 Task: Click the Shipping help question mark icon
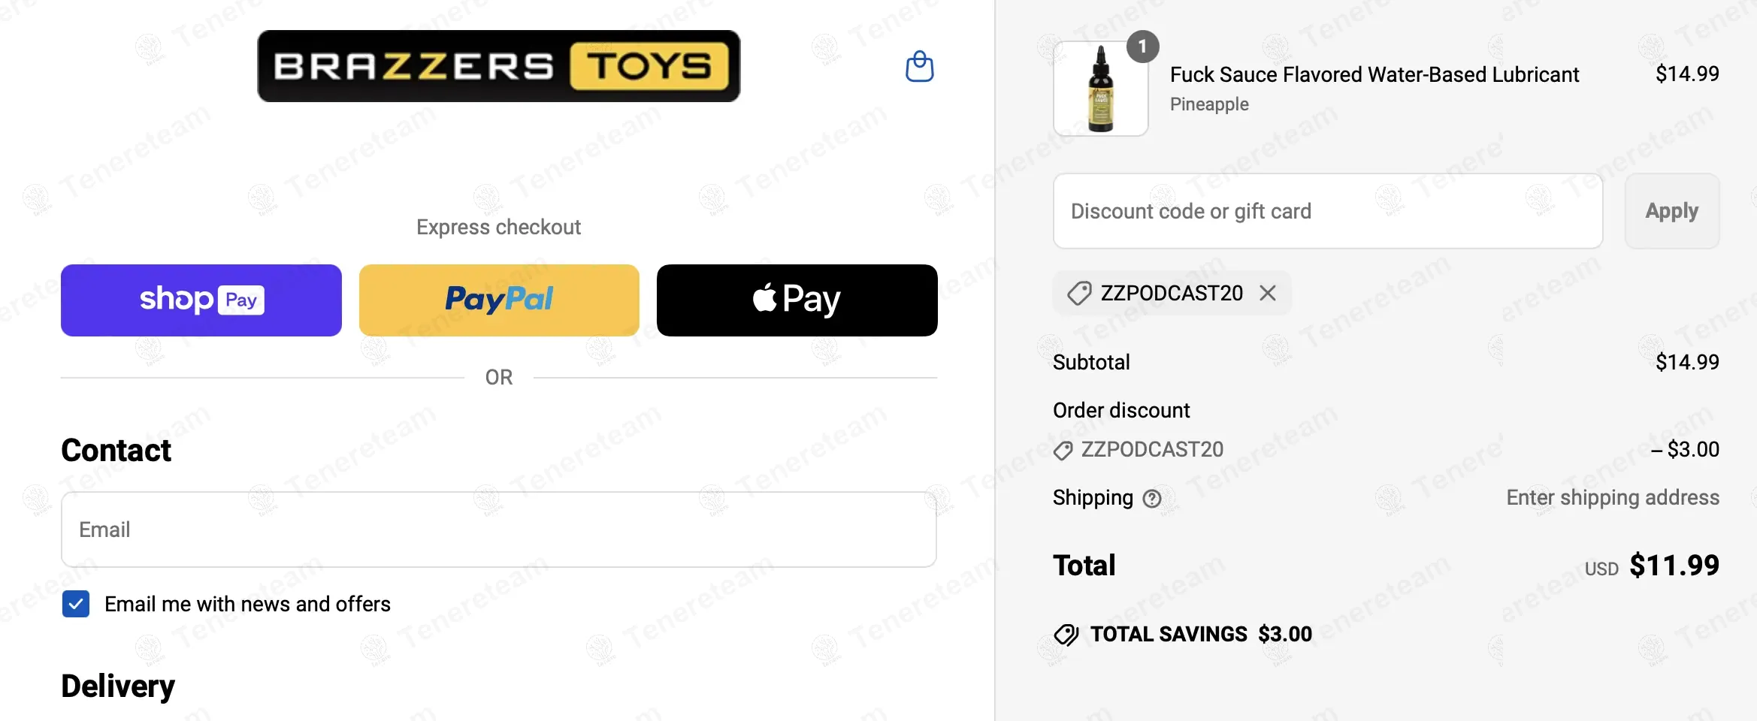1152,499
